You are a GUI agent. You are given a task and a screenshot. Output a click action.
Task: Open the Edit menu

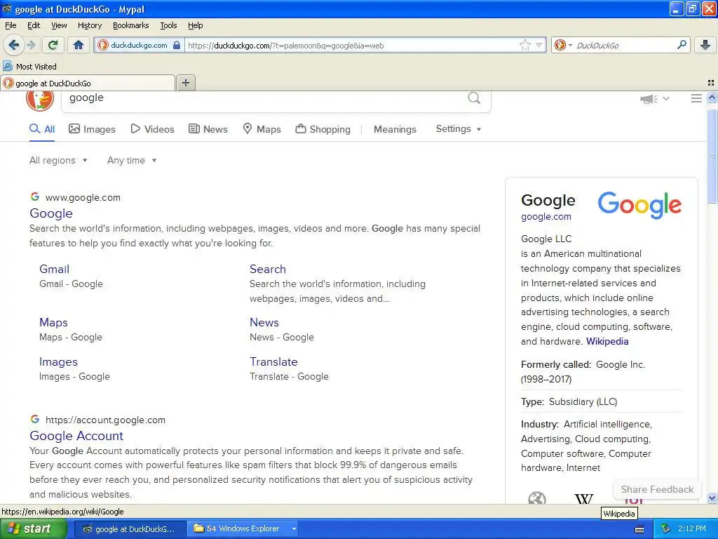pos(34,25)
